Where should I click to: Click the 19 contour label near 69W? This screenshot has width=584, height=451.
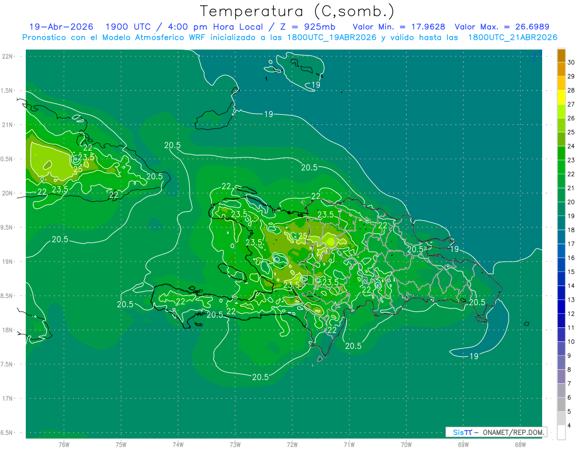454,249
